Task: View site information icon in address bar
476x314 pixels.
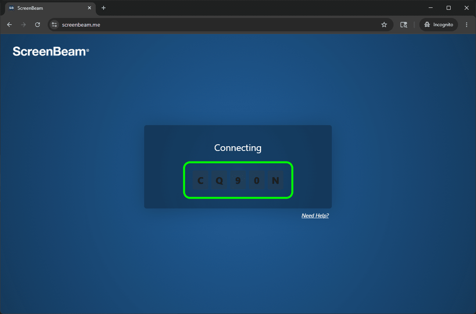Action: tap(54, 25)
